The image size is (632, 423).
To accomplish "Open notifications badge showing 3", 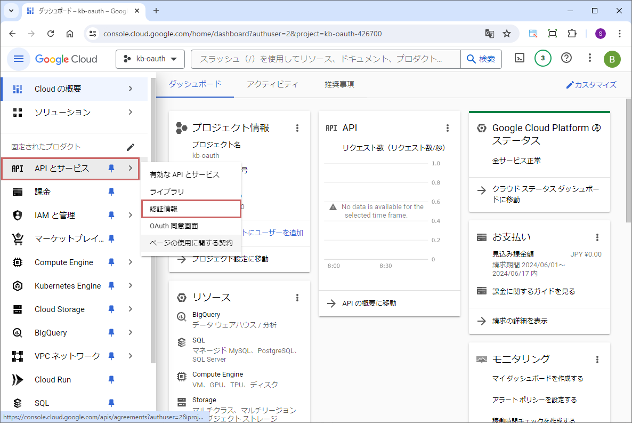I will pyautogui.click(x=542, y=59).
